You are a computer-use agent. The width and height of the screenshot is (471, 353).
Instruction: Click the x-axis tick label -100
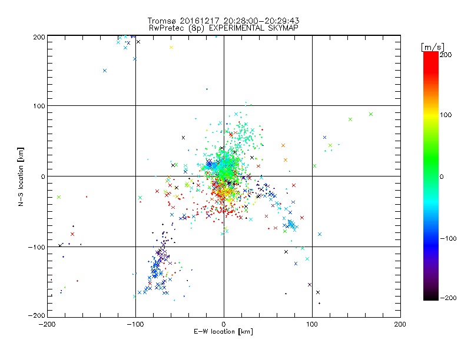[135, 324]
